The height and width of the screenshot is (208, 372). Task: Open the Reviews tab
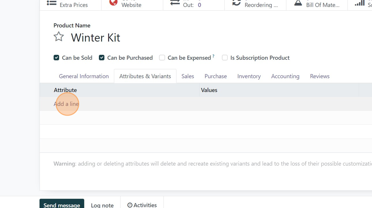click(x=320, y=76)
